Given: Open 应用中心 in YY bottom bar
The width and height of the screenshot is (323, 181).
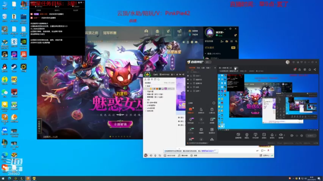Looking at the screenshot, I should tap(265, 156).
